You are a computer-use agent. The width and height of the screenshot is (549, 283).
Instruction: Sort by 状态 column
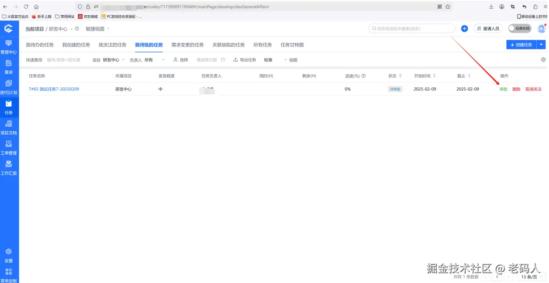click(395, 76)
